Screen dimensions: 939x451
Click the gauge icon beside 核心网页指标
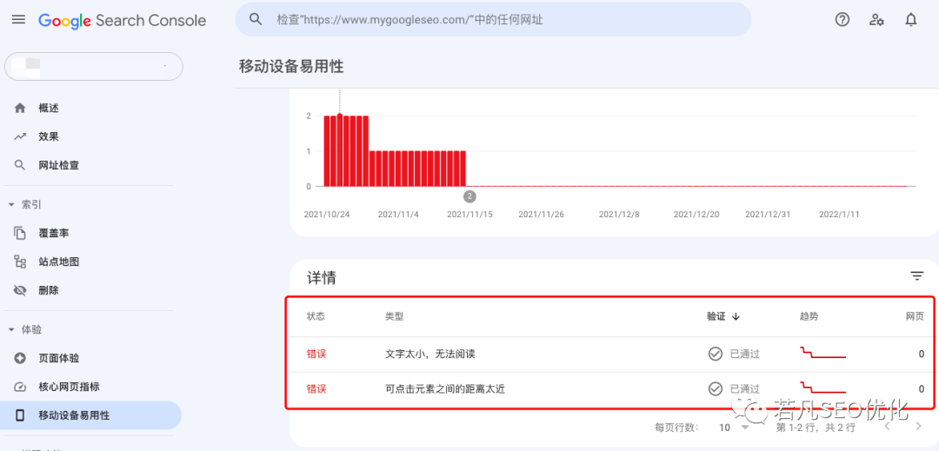20,387
